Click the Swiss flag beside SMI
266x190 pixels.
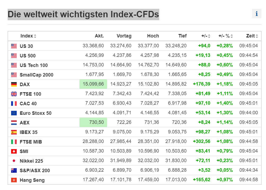pos(14,151)
